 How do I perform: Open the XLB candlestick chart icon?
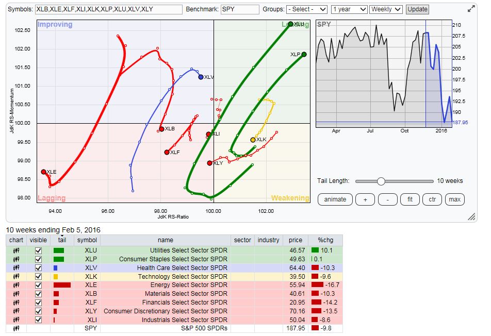click(16, 294)
